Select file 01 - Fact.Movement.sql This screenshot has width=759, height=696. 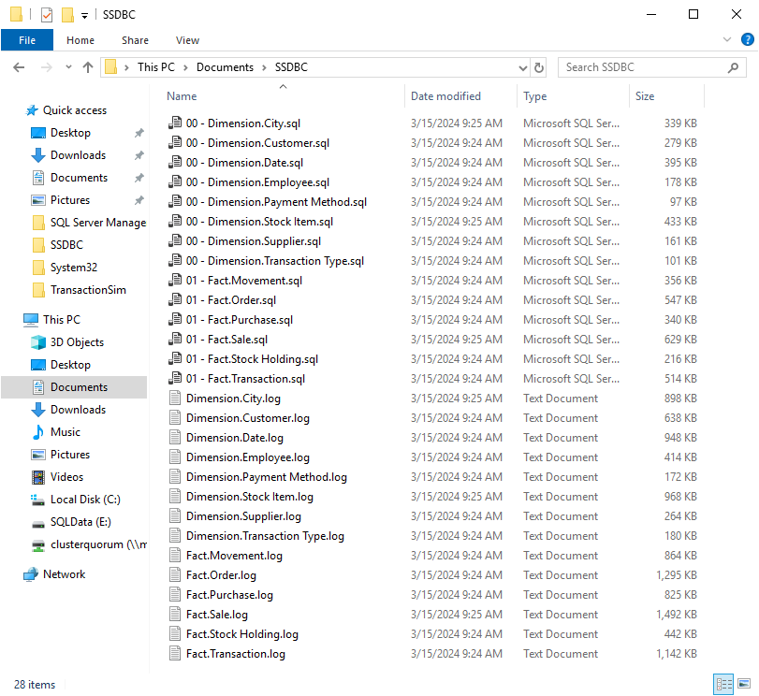pos(244,281)
